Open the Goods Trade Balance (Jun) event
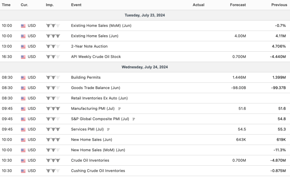 point(96,88)
